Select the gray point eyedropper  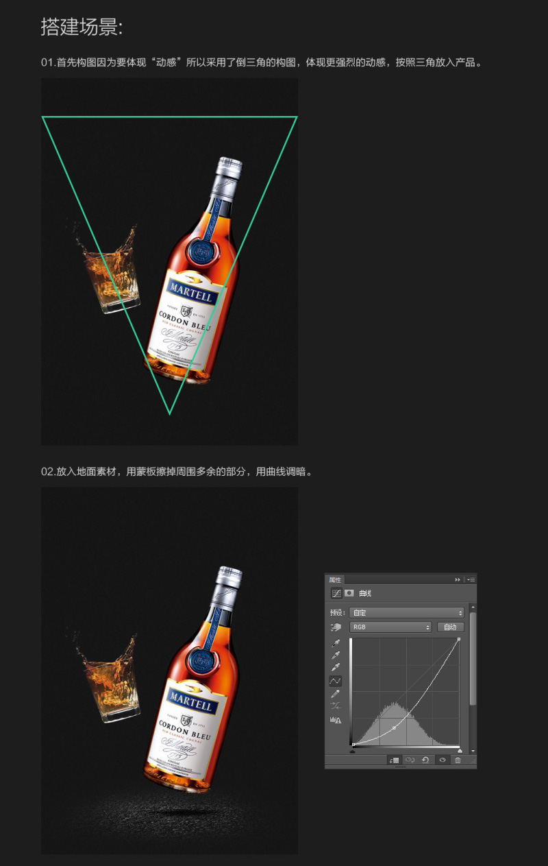[x=336, y=655]
